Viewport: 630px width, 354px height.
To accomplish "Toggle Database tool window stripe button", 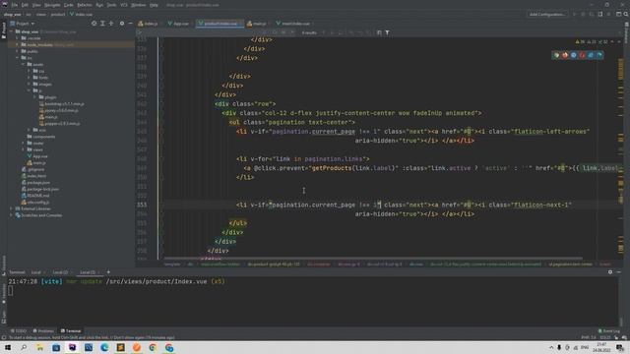I will click(x=626, y=32).
